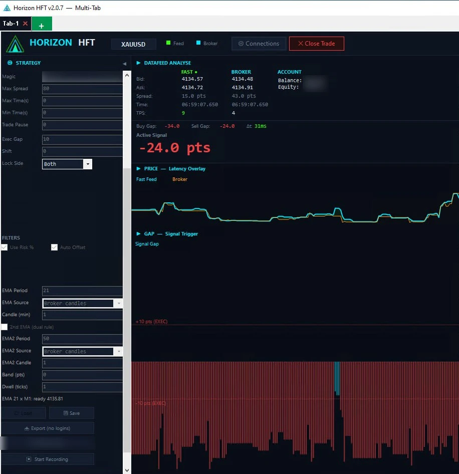Click the Horizon triangle logo in header
Screen dimensions: 459x474
coord(15,44)
